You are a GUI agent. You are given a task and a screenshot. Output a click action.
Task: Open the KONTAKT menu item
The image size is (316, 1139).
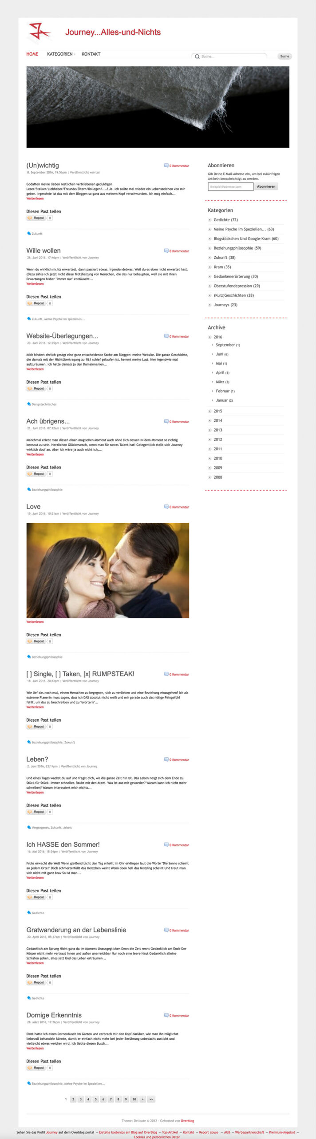tap(91, 54)
